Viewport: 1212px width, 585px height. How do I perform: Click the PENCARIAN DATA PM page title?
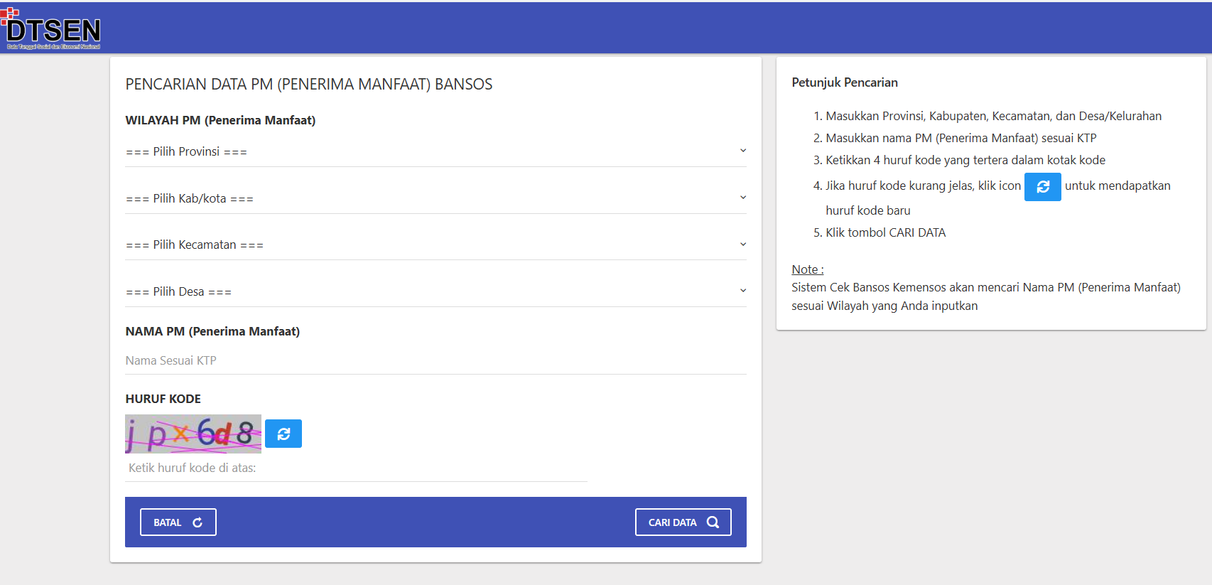tap(308, 85)
